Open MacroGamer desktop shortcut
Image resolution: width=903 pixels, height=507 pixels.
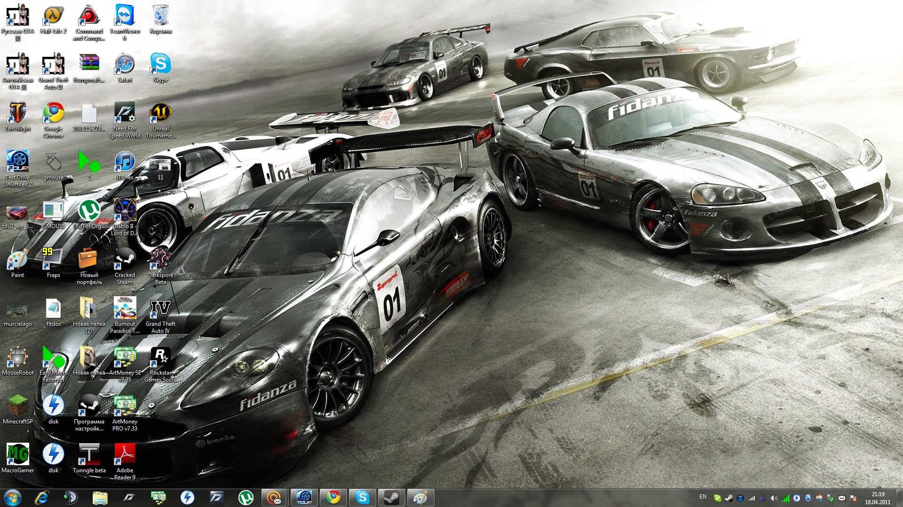click(x=17, y=459)
